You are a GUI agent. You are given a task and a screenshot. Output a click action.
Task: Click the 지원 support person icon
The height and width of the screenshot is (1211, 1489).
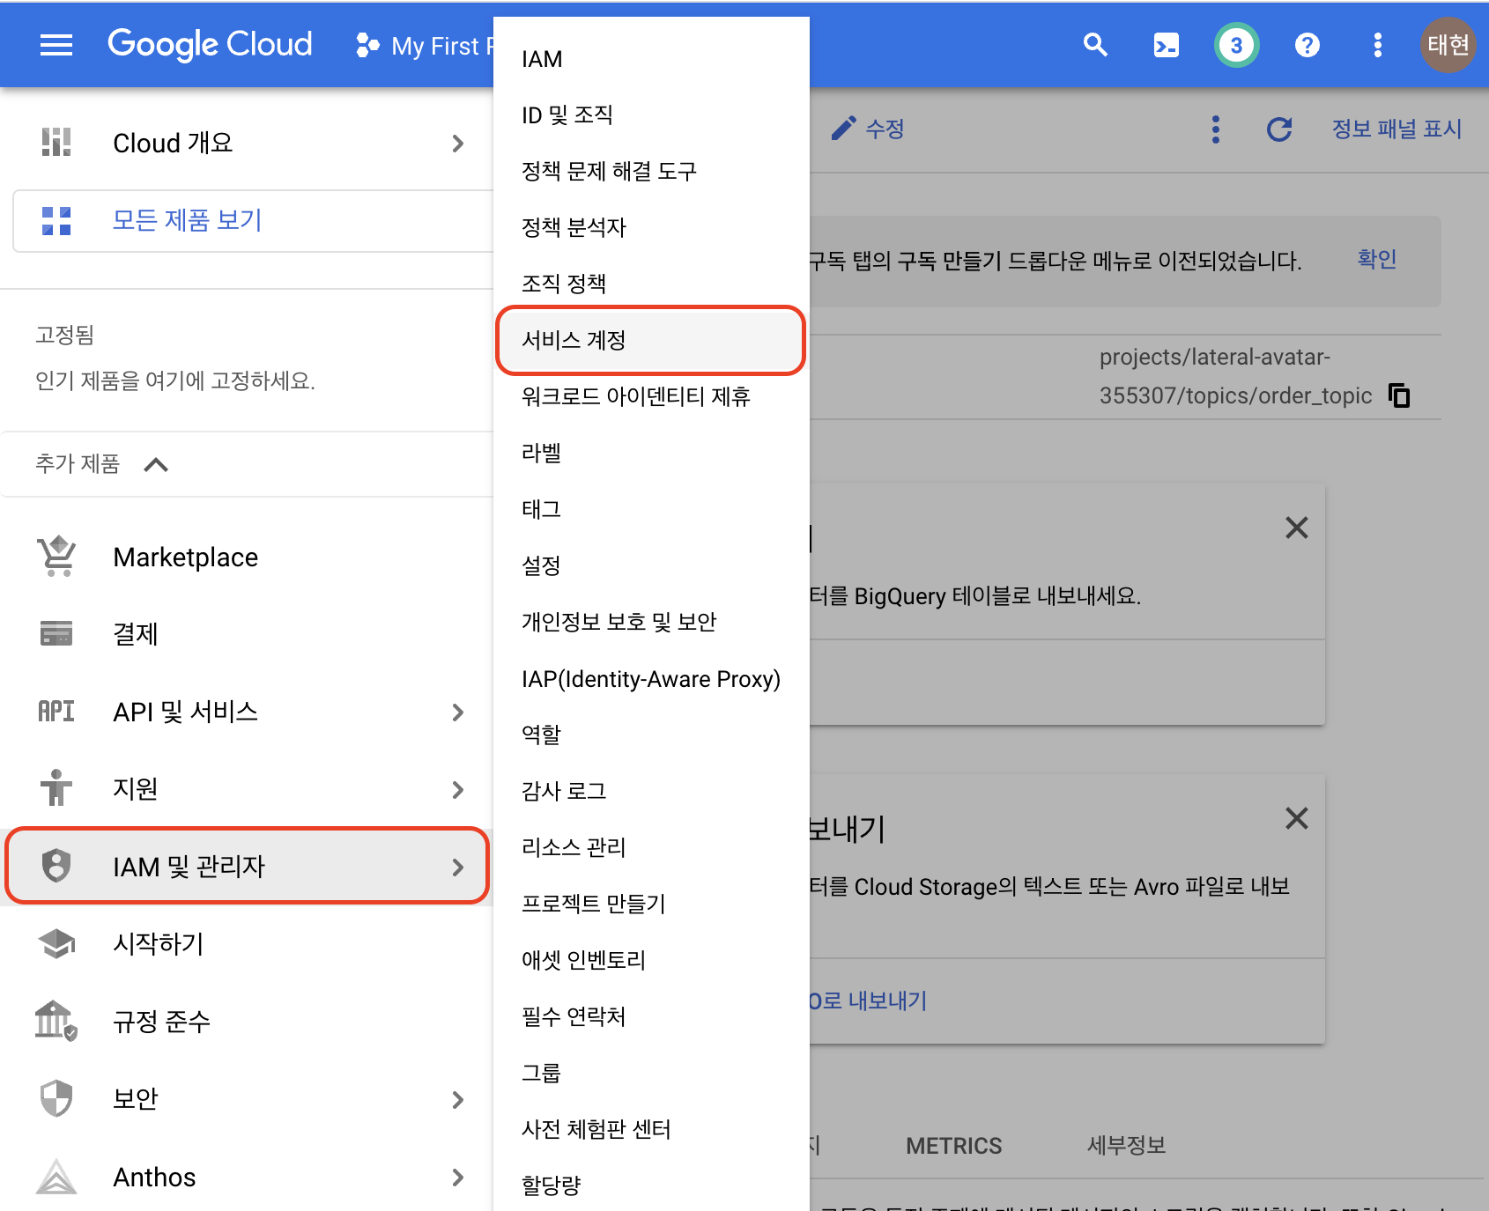pyautogui.click(x=56, y=787)
